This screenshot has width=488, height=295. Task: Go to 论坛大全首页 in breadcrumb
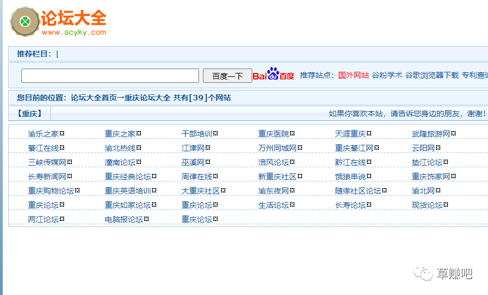coord(93,98)
